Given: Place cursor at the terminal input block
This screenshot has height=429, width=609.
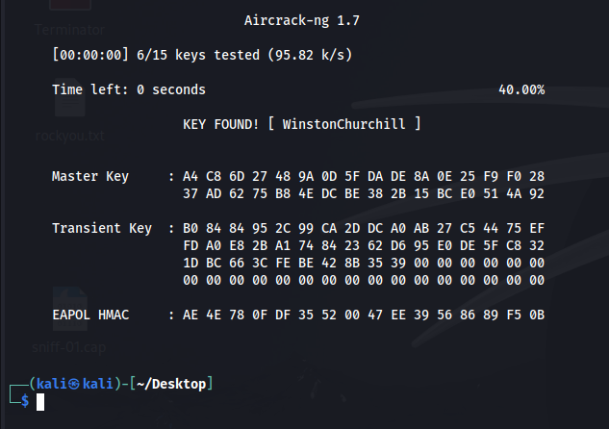Looking at the screenshot, I should tap(40, 402).
